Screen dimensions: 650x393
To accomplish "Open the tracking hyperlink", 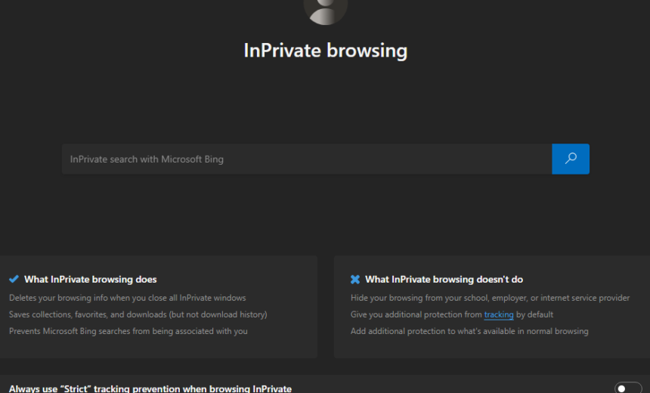I will 499,314.
